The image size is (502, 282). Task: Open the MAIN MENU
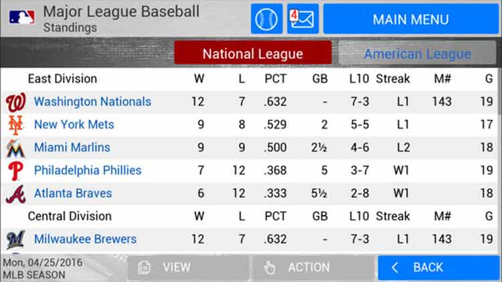point(410,19)
